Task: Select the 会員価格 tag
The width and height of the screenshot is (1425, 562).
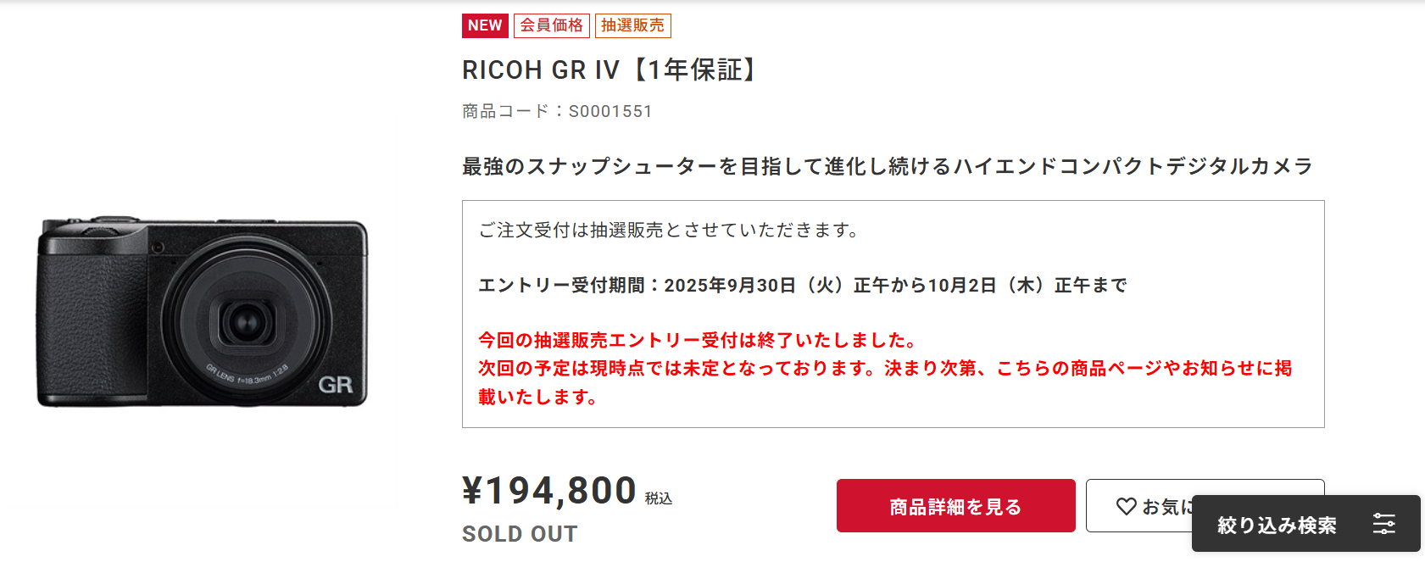Action: (551, 25)
